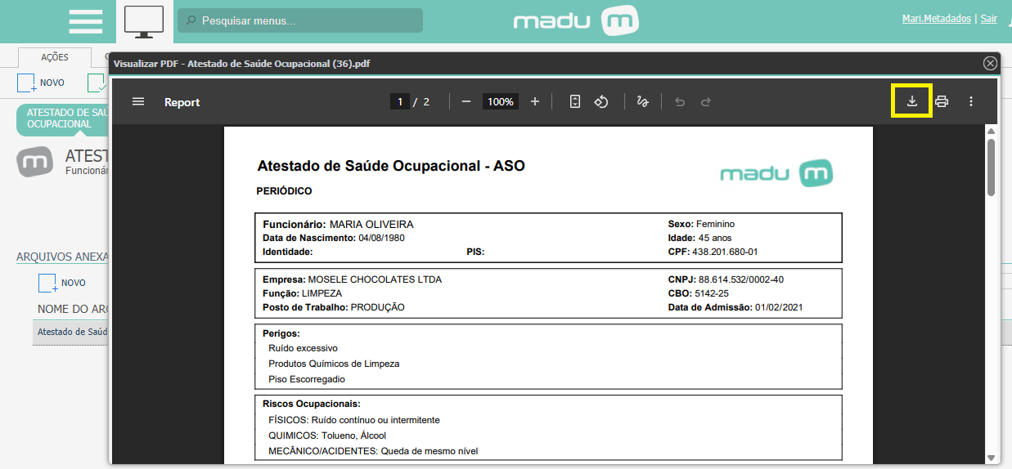Click the madu logo inside PDF page
This screenshot has height=469, width=1012.
776,173
